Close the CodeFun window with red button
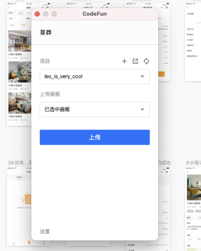Image resolution: width=201 pixels, height=251 pixels. click(37, 14)
